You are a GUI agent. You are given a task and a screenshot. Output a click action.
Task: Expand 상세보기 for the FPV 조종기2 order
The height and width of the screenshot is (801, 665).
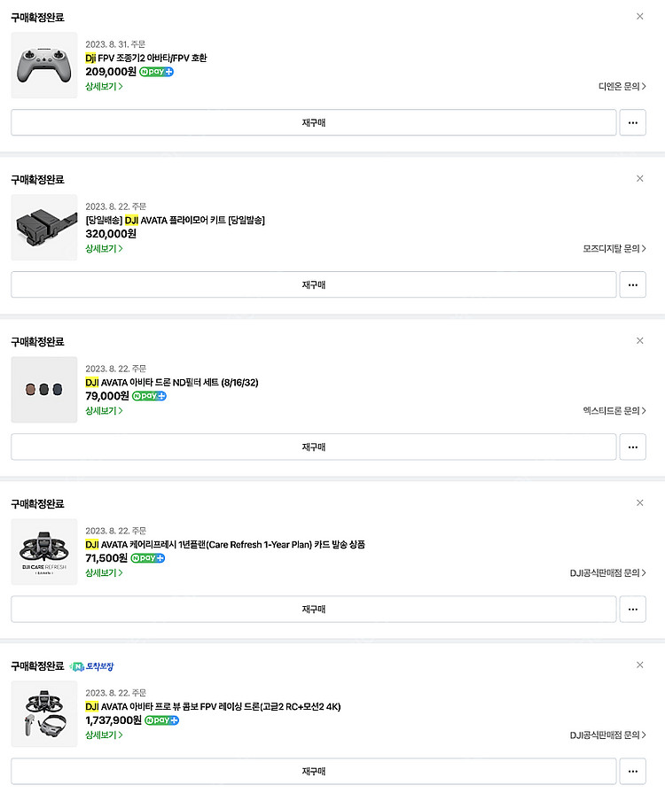[104, 87]
